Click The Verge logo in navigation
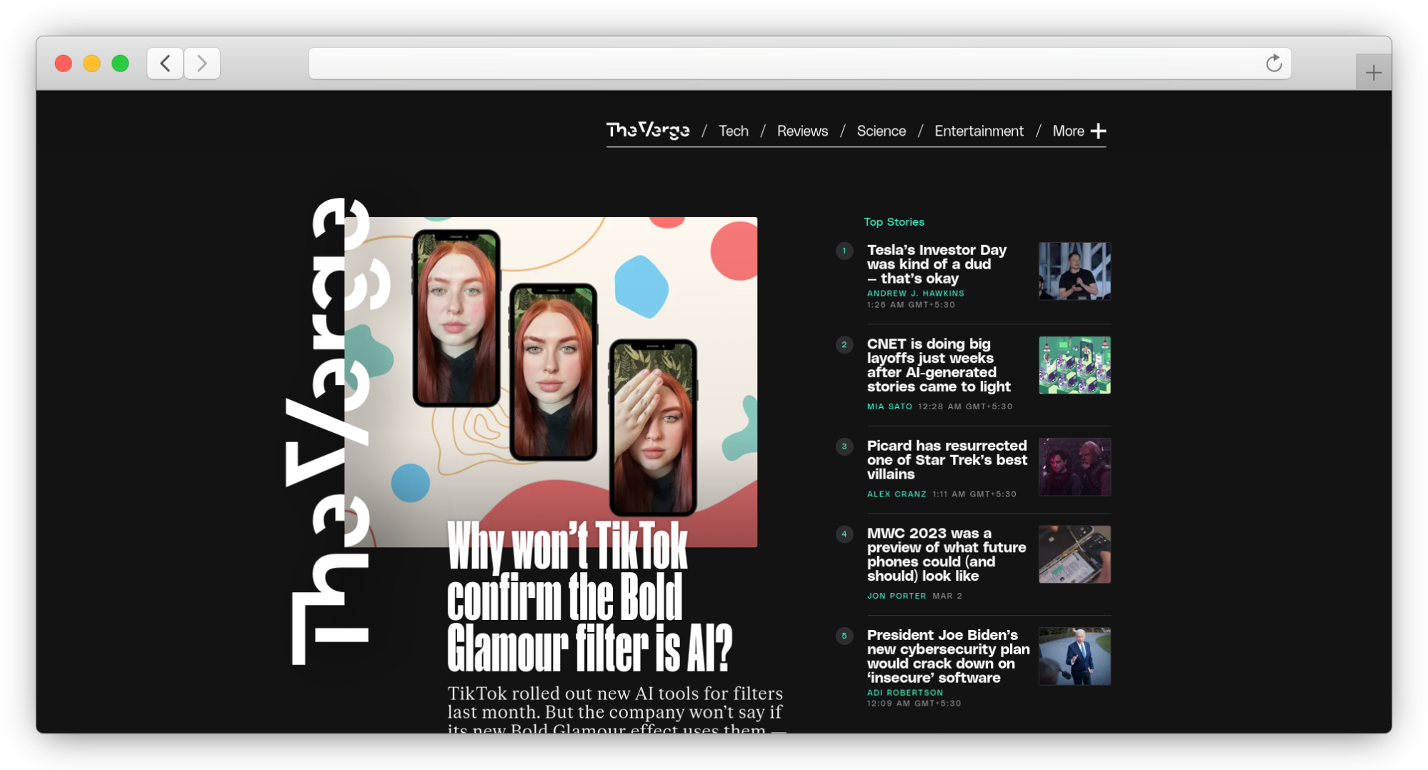This screenshot has height=770, width=1428. point(648,130)
